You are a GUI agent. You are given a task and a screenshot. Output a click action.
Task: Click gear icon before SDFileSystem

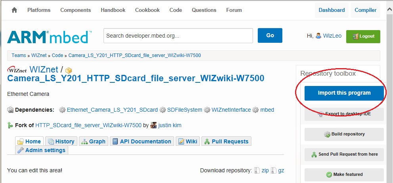tap(163, 110)
